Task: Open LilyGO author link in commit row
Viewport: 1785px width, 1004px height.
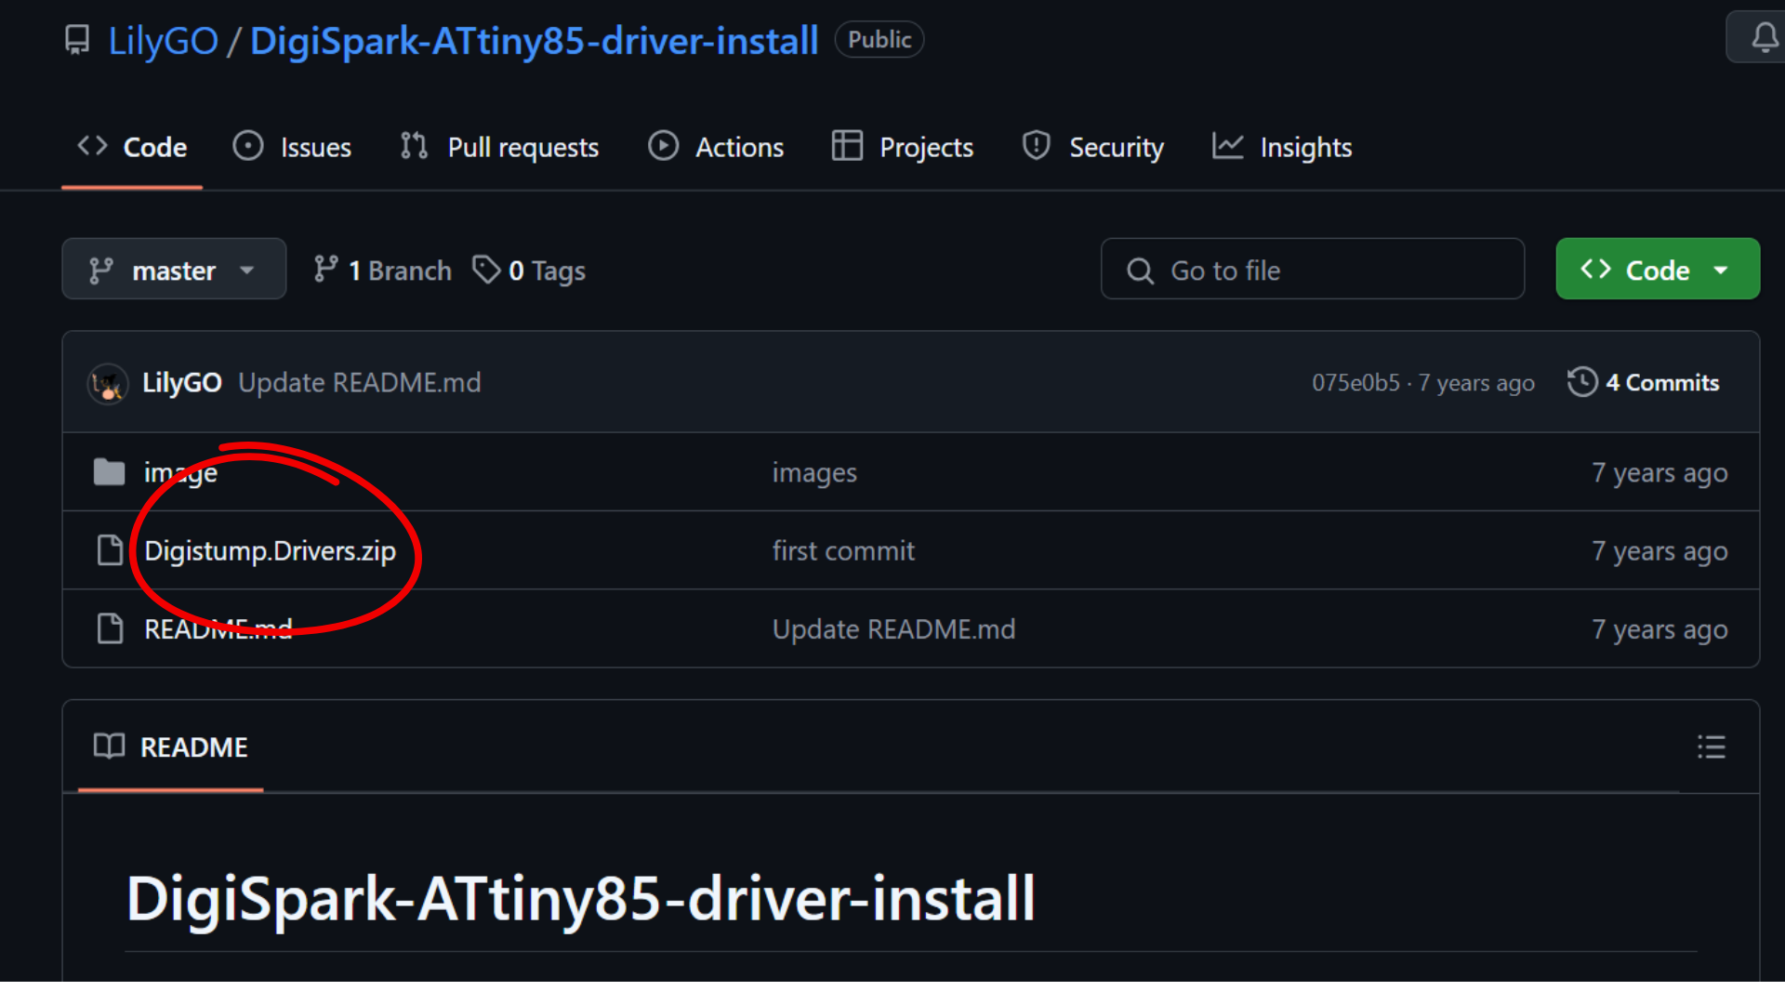Action: point(182,383)
